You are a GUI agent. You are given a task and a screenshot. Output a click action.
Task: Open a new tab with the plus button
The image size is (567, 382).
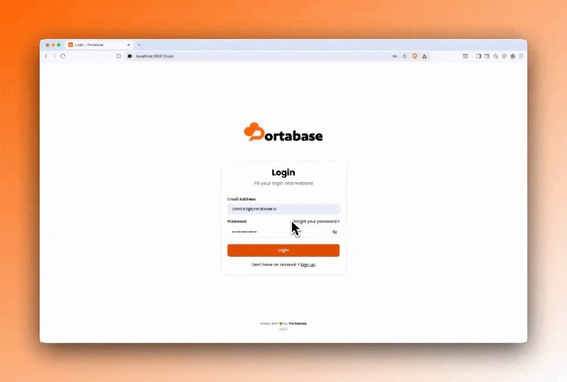click(x=139, y=45)
